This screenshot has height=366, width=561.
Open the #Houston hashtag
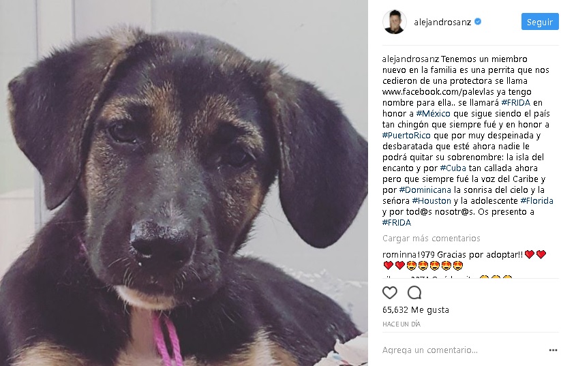tap(431, 200)
